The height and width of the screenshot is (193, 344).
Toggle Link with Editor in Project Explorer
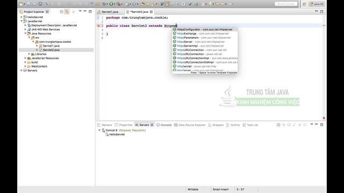(x=67, y=12)
